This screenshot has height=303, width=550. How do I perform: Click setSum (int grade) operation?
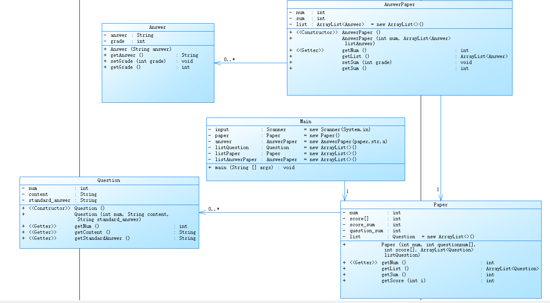point(380,62)
